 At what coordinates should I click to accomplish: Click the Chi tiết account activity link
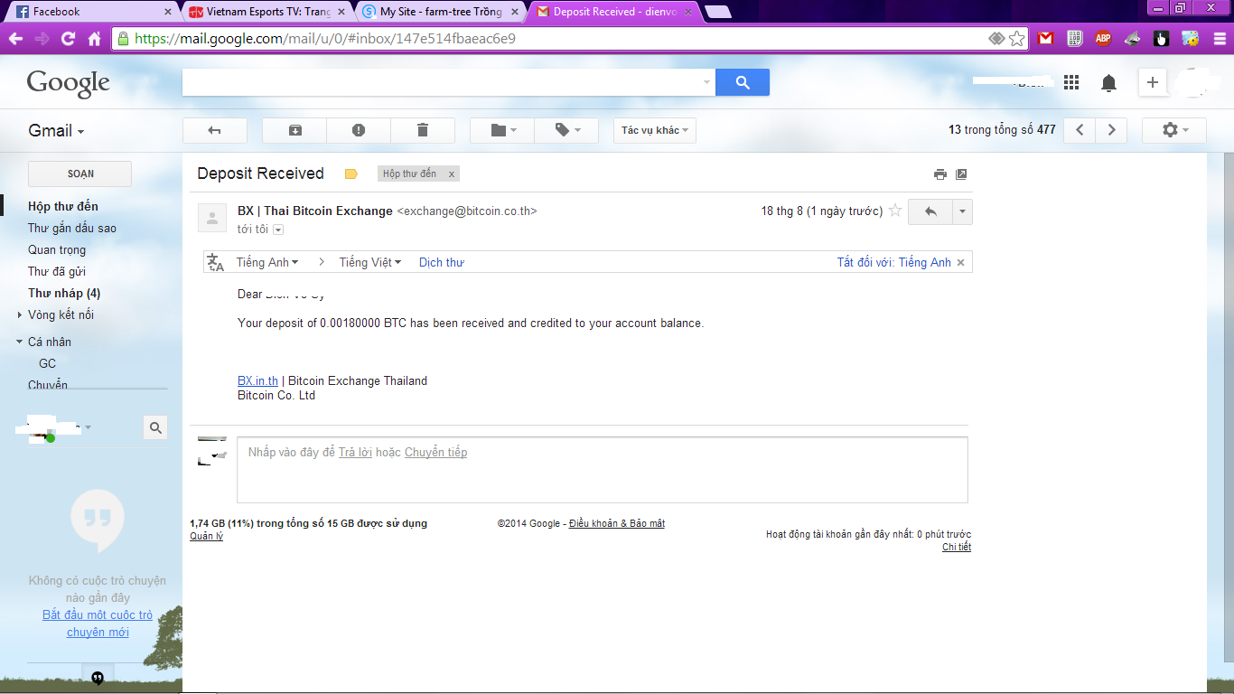pos(957,547)
